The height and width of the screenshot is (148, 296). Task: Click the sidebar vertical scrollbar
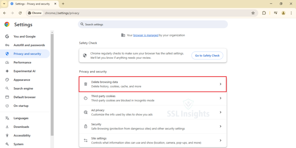tap(52, 85)
